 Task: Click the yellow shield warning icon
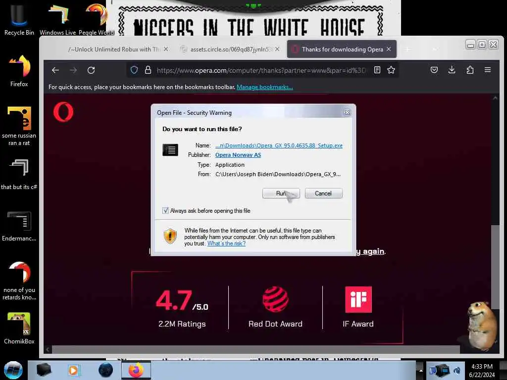coord(170,236)
